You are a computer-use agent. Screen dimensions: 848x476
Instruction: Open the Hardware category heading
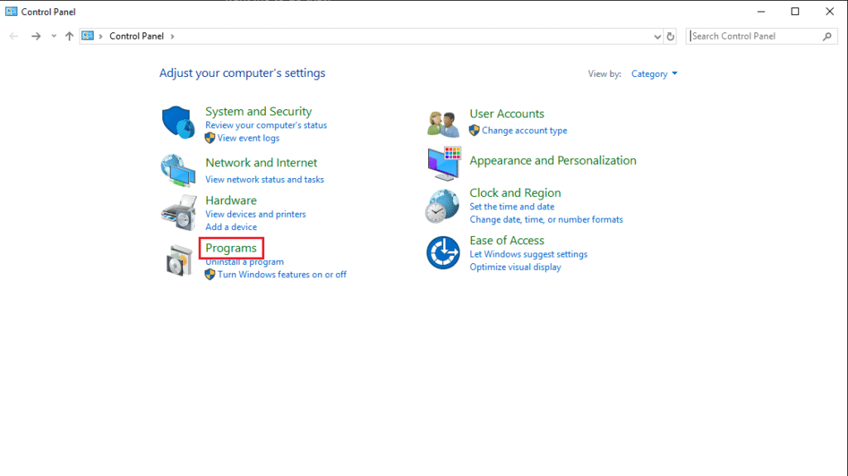(231, 200)
